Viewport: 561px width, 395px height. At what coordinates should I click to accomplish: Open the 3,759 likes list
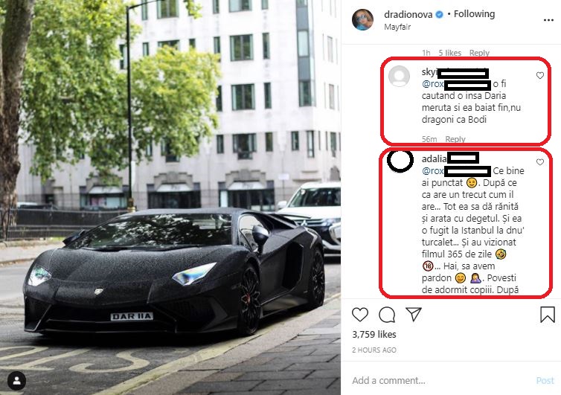point(374,334)
